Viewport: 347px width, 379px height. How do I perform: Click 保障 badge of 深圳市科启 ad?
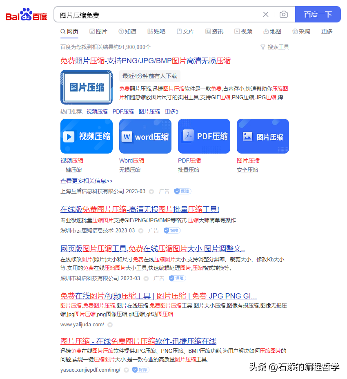point(177,279)
